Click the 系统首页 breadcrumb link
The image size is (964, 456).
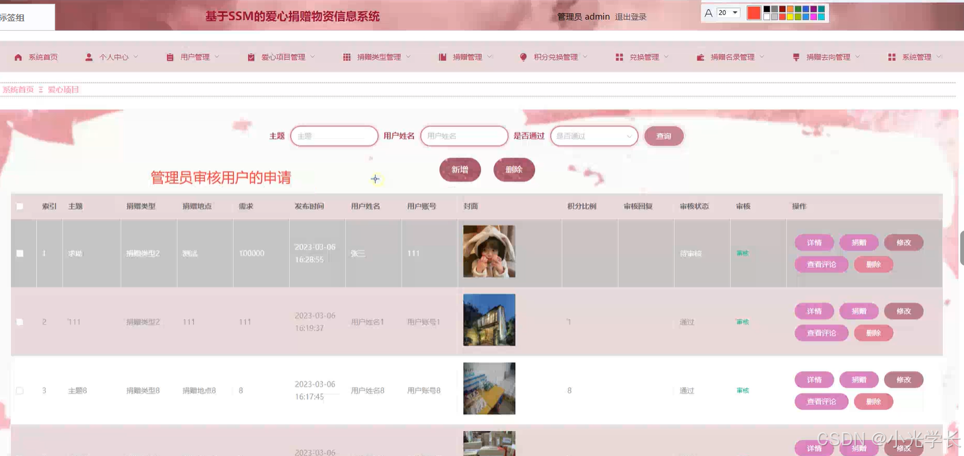coord(18,90)
